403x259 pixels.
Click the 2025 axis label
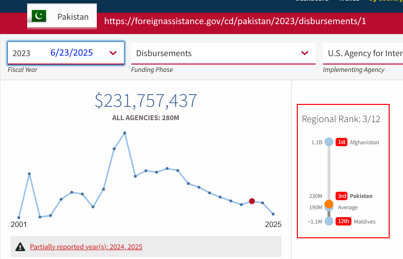coord(273,225)
